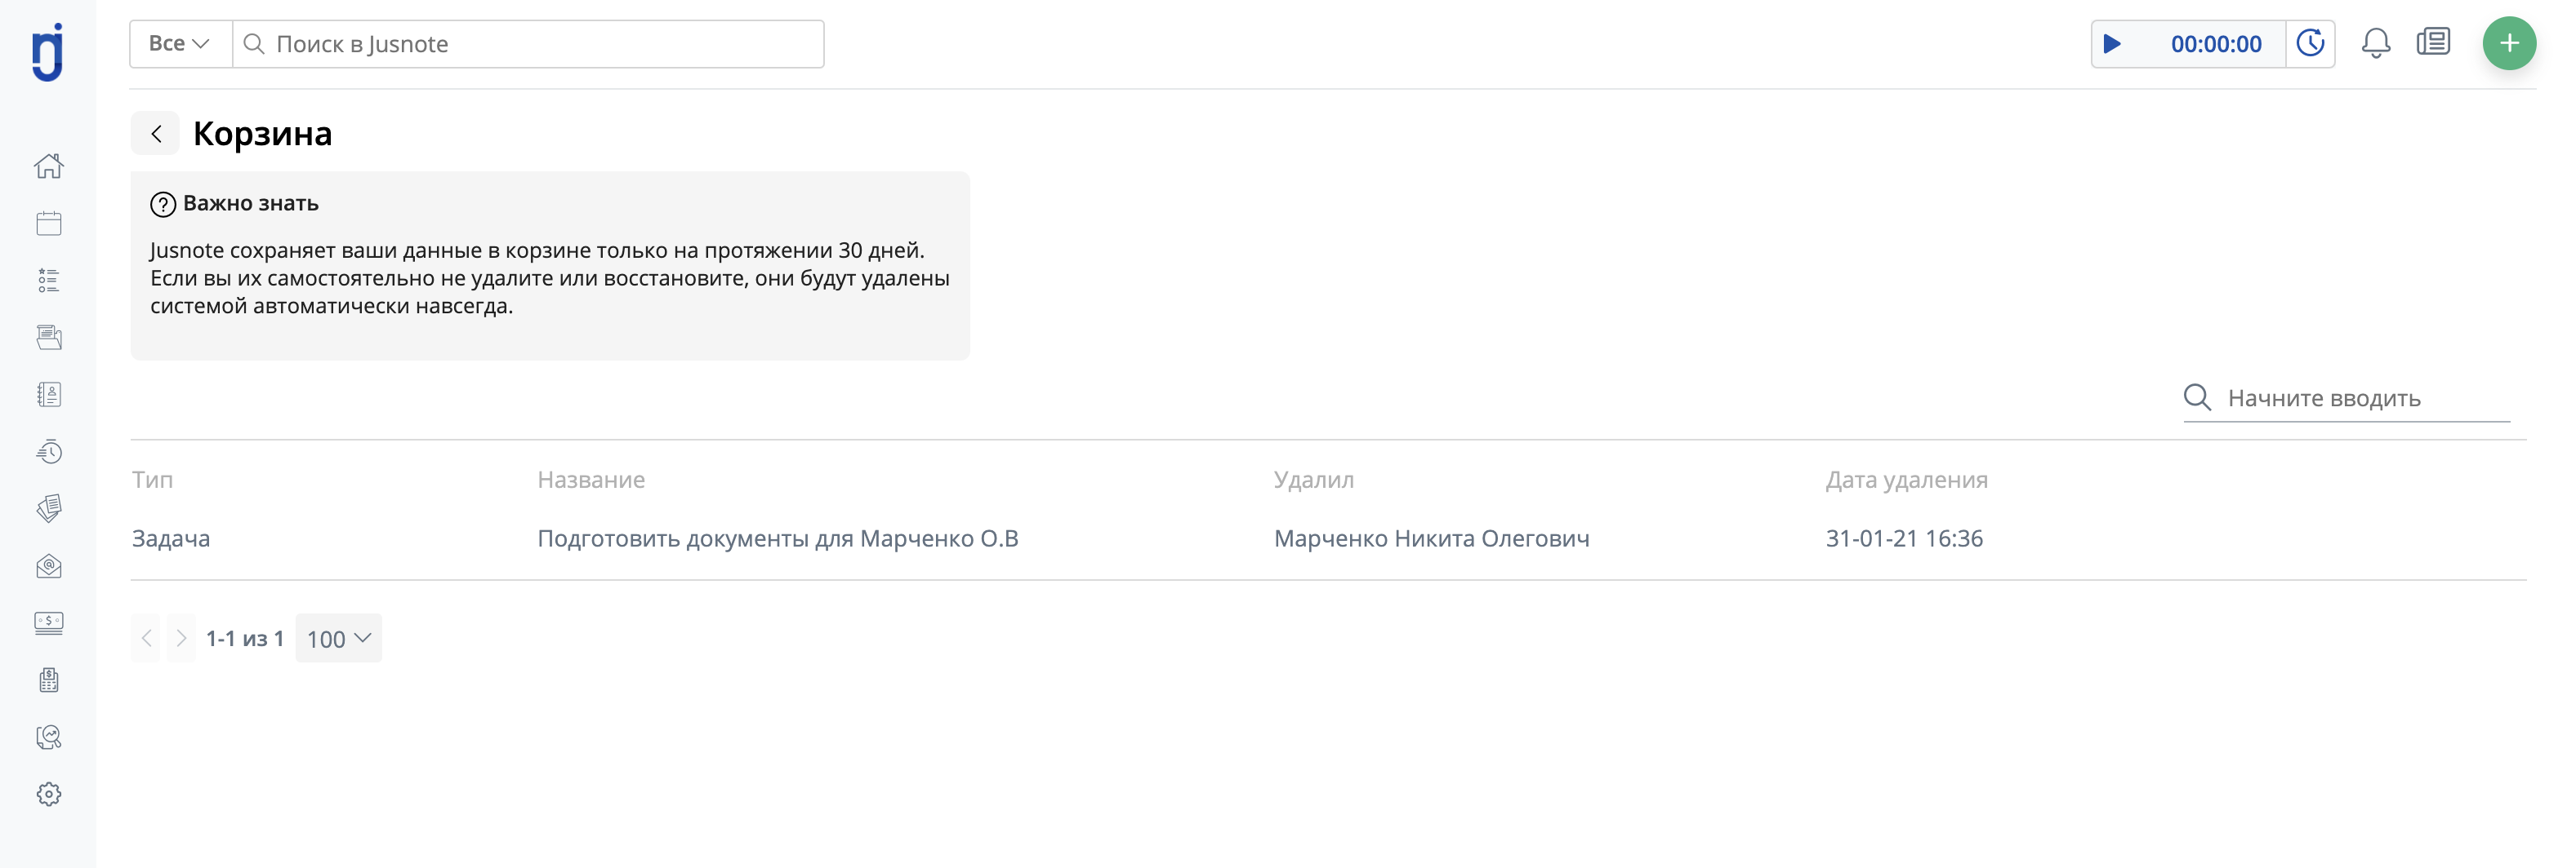Open the timer history clock icon
The image size is (2576, 868).
click(2310, 44)
